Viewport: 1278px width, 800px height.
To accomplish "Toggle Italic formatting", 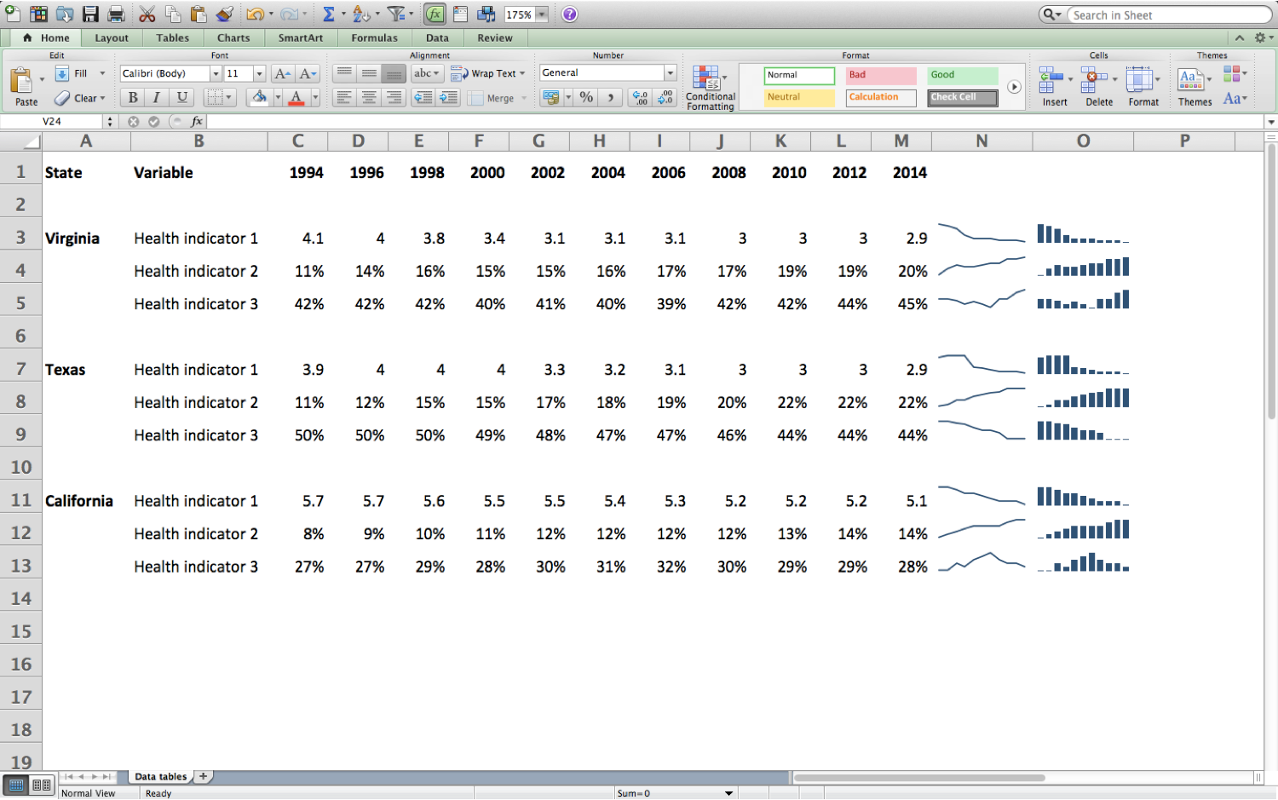I will 157,98.
